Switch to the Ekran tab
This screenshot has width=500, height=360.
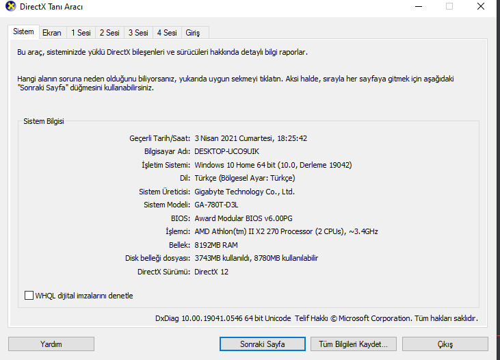point(52,33)
